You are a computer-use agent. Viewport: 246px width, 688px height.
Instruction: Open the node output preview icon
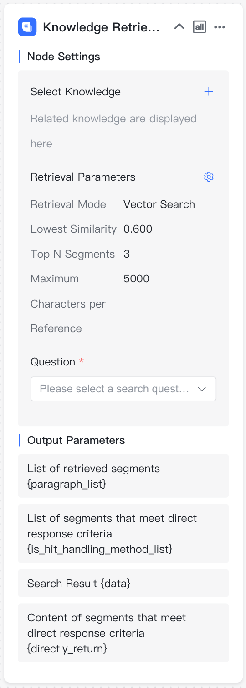(200, 27)
